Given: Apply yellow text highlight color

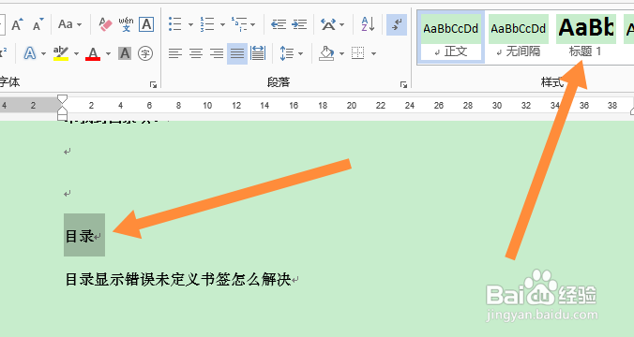Looking at the screenshot, I should 61,53.
